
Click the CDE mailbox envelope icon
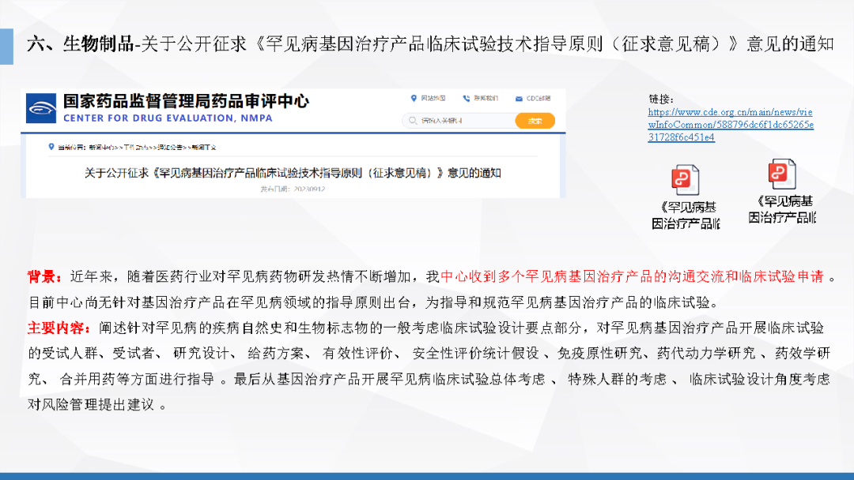519,98
